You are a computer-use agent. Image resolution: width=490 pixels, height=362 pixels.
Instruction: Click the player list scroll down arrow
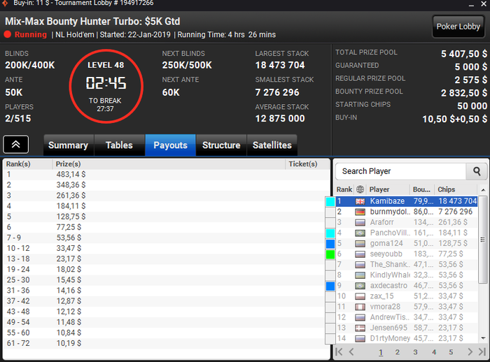coord(483,338)
